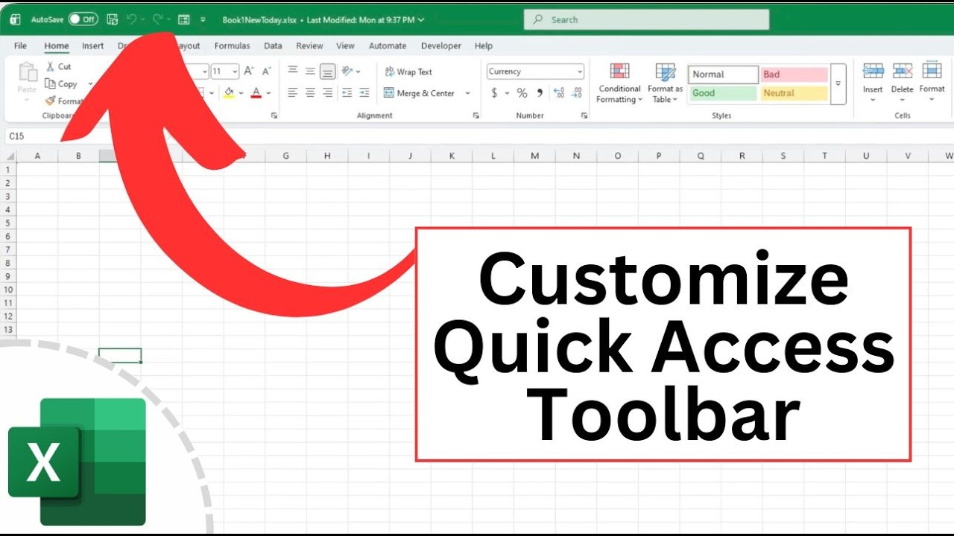Click the Copy button
Viewport: 954px width, 536px height.
(x=61, y=84)
